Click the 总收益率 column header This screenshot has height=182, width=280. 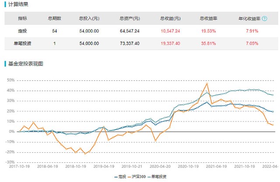[x=208, y=18]
